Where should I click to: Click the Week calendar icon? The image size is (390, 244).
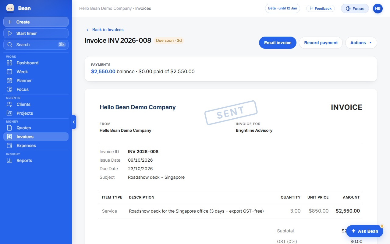(9, 72)
